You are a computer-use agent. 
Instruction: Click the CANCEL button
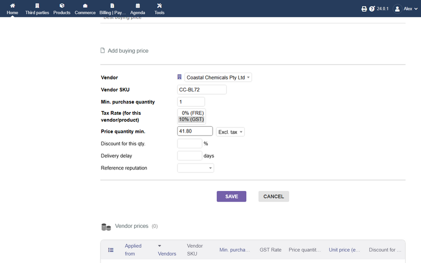(274, 196)
